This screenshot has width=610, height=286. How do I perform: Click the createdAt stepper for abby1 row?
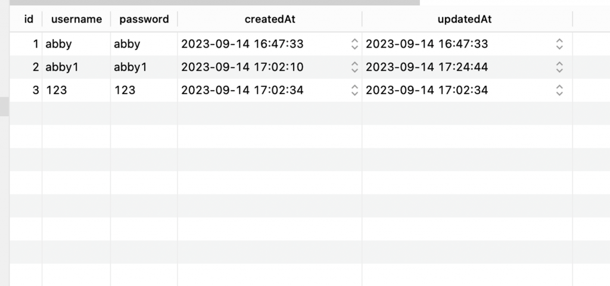coord(354,67)
